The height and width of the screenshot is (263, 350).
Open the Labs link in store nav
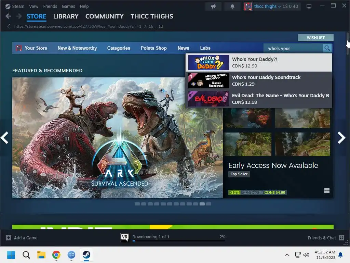pos(205,48)
